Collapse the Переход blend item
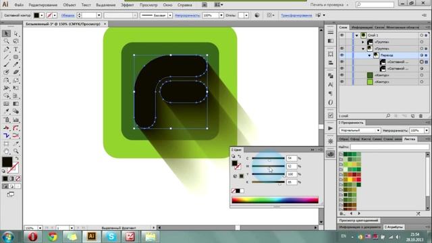The width and height of the screenshot is (432, 243). tap(369, 55)
